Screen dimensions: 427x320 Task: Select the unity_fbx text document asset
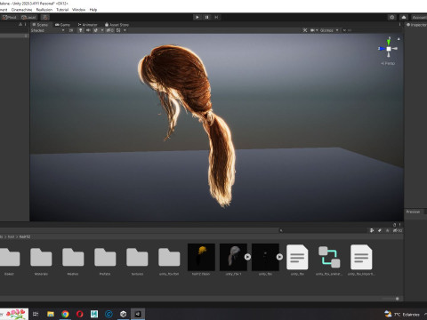pos(297,257)
